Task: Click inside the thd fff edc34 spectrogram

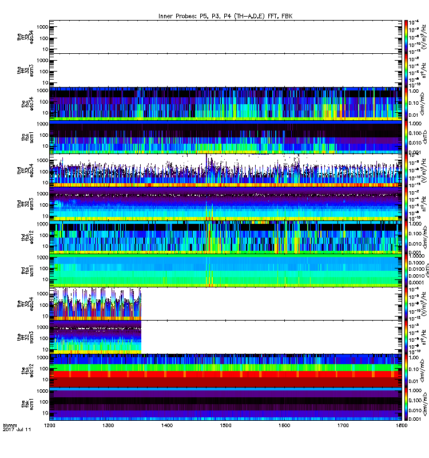Action: click(225, 171)
